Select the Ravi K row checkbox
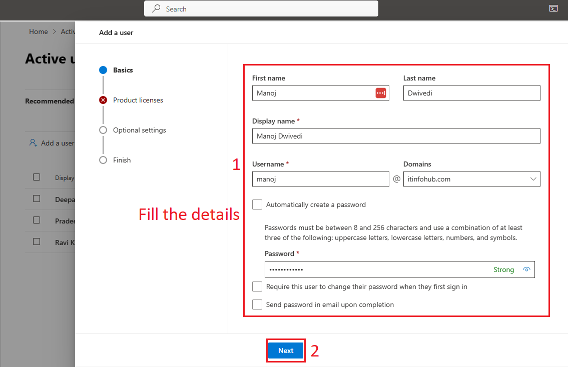 (x=37, y=241)
